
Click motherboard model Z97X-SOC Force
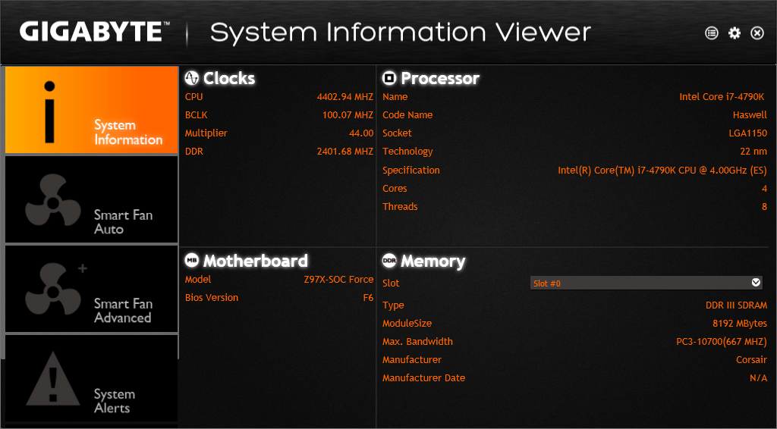click(x=338, y=280)
